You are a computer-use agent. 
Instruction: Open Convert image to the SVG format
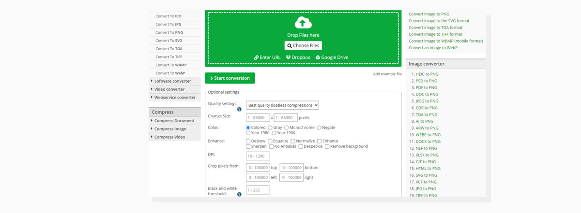coord(439,21)
